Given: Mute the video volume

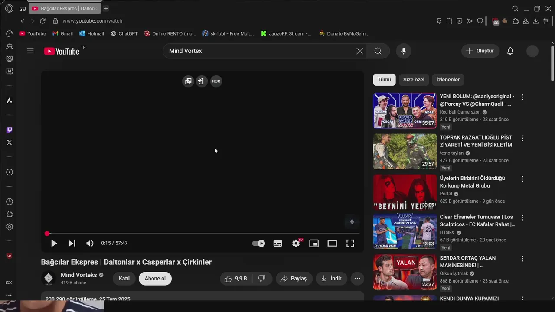Looking at the screenshot, I should point(90,243).
